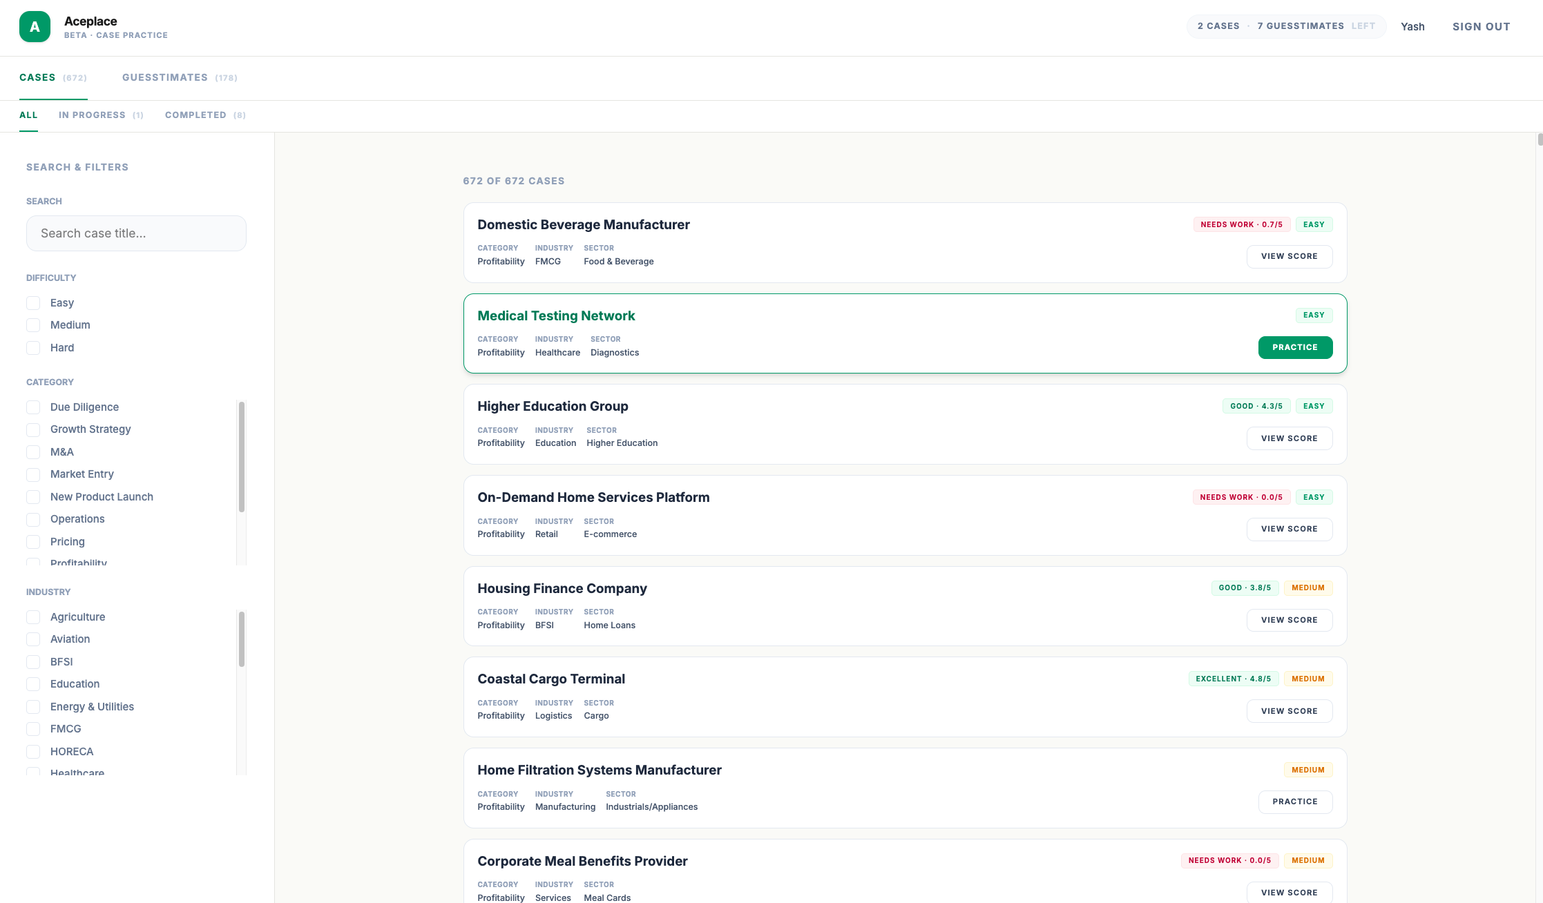View score for On-Demand Home Services Platform
1543x903 pixels.
point(1289,529)
